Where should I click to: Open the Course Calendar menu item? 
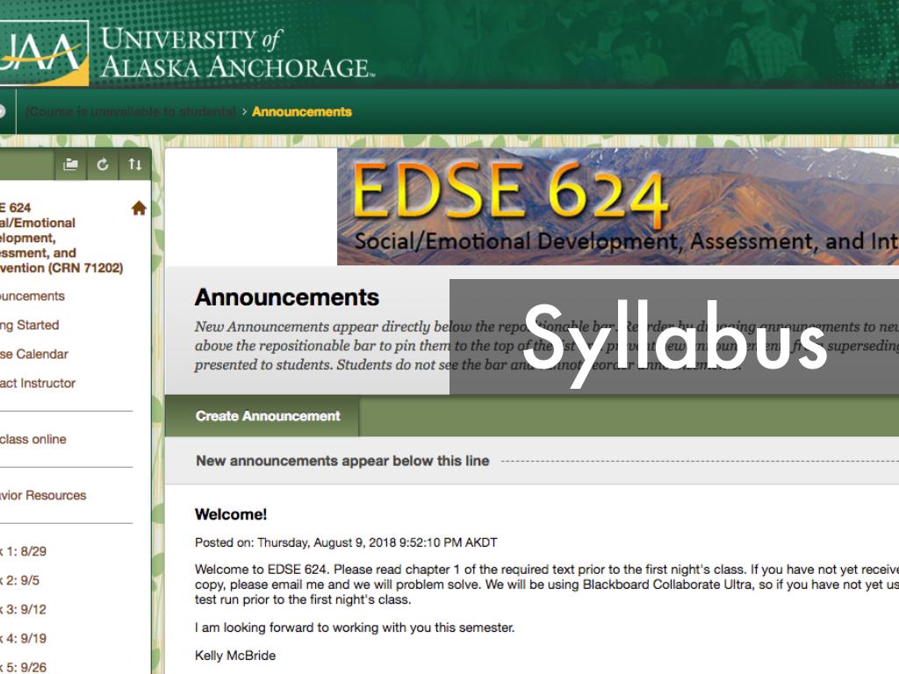pyautogui.click(x=34, y=355)
